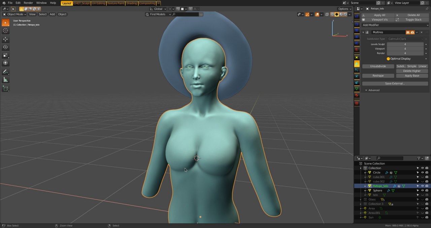Click the Apply Base button

411,76
